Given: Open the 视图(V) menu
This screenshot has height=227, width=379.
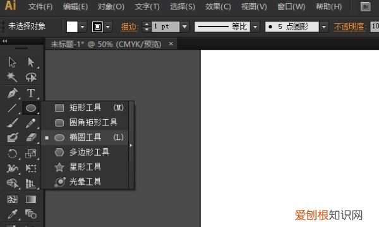Looking at the screenshot, I should 254,7.
